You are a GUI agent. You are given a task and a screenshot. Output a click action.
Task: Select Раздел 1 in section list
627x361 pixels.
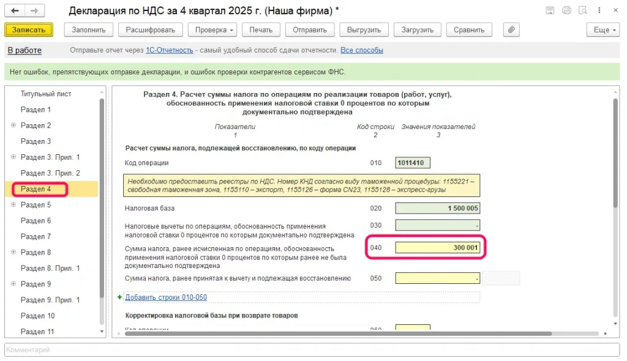point(36,110)
